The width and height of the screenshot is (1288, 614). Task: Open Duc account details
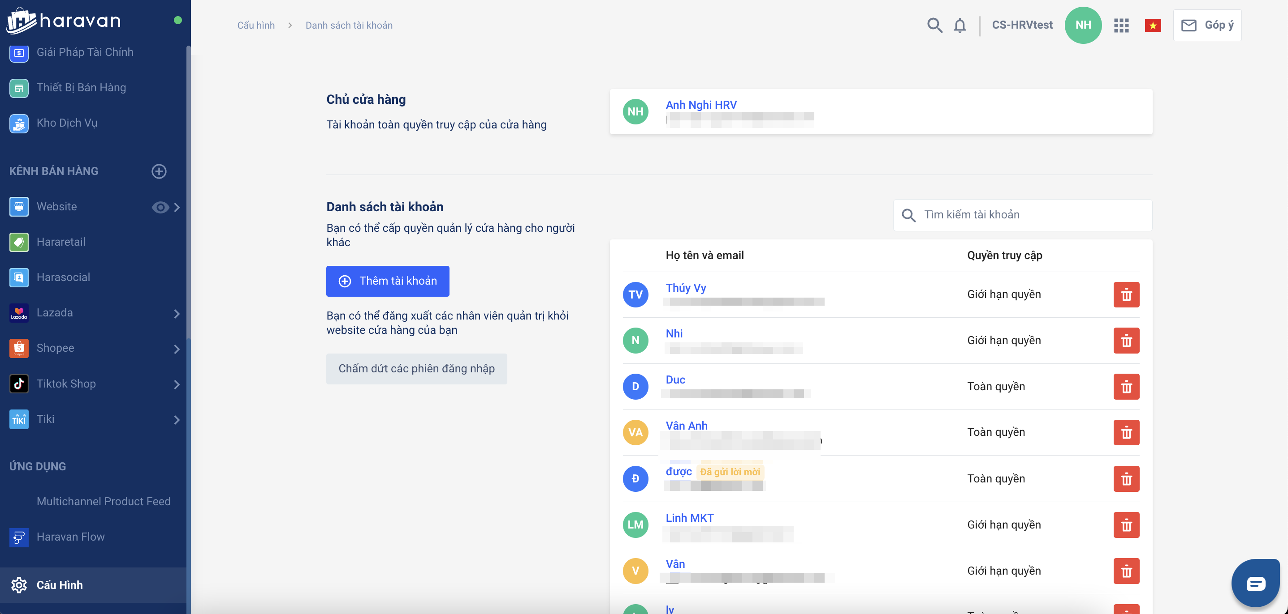(675, 379)
